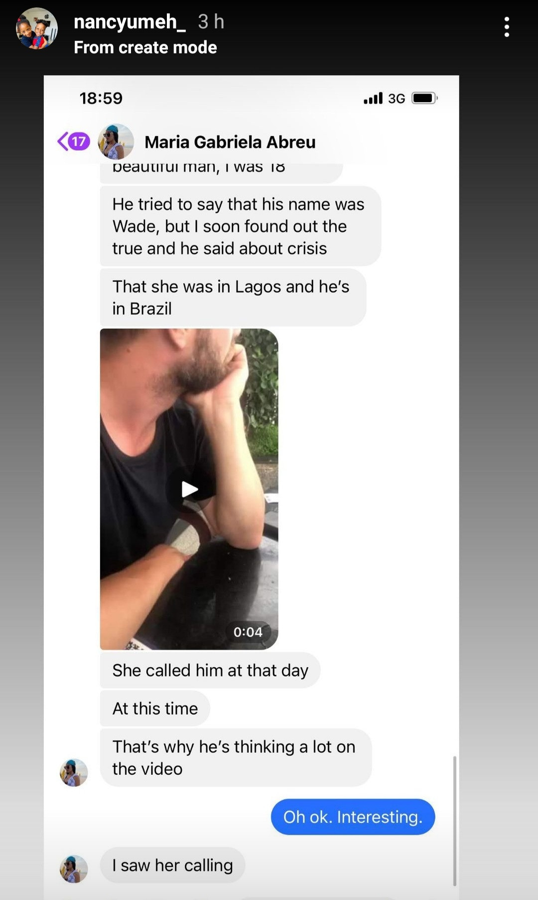Image resolution: width=538 pixels, height=900 pixels.
Task: Tap sender avatar beside 'thinking a lot' message
Action: point(74,772)
